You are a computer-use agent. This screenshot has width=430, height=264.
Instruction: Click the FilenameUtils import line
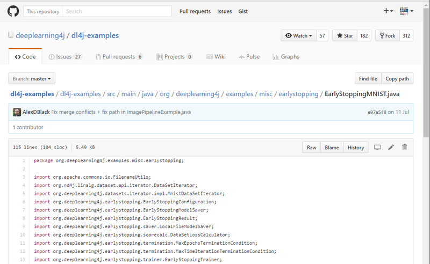92,177
